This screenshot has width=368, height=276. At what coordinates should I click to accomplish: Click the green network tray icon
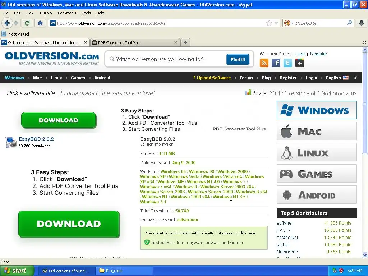(x=335, y=271)
